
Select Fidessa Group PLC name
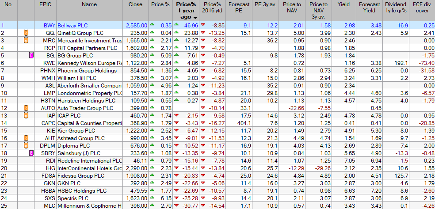point(81,176)
